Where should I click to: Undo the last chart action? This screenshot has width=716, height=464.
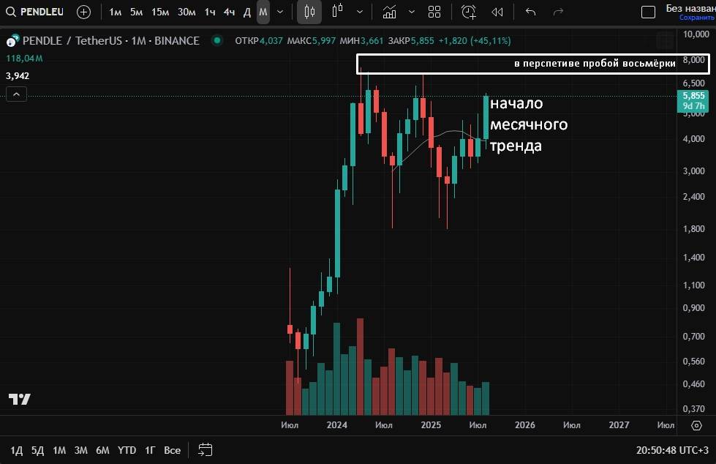(531, 12)
